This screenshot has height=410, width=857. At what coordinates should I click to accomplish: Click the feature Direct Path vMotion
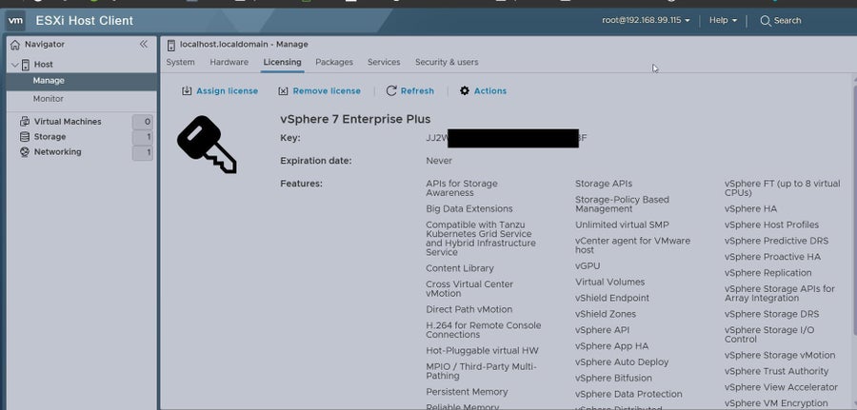[x=468, y=309]
